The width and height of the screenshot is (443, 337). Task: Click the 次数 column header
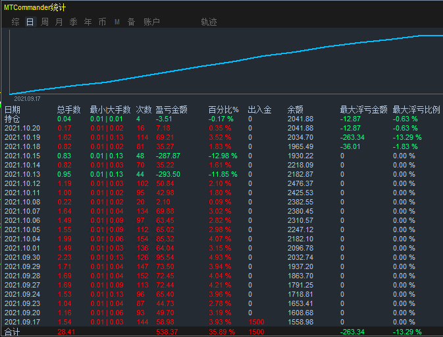143,109
